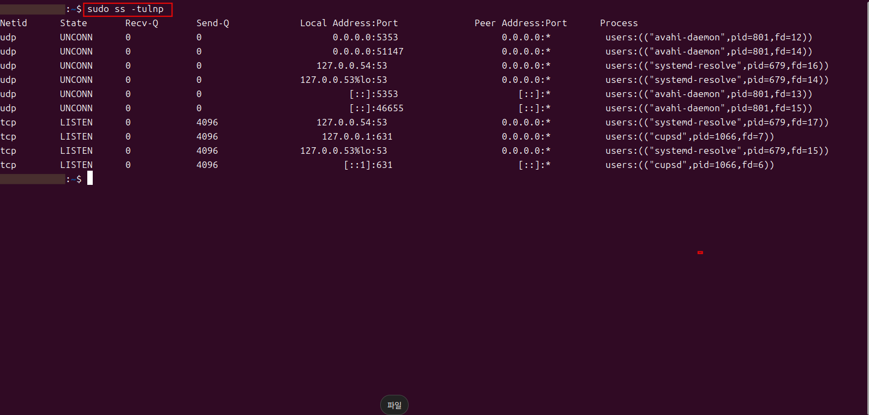Viewport: 869px width, 415px height.
Task: Click the systemd-resolve fd=17 process entry
Action: (x=717, y=122)
